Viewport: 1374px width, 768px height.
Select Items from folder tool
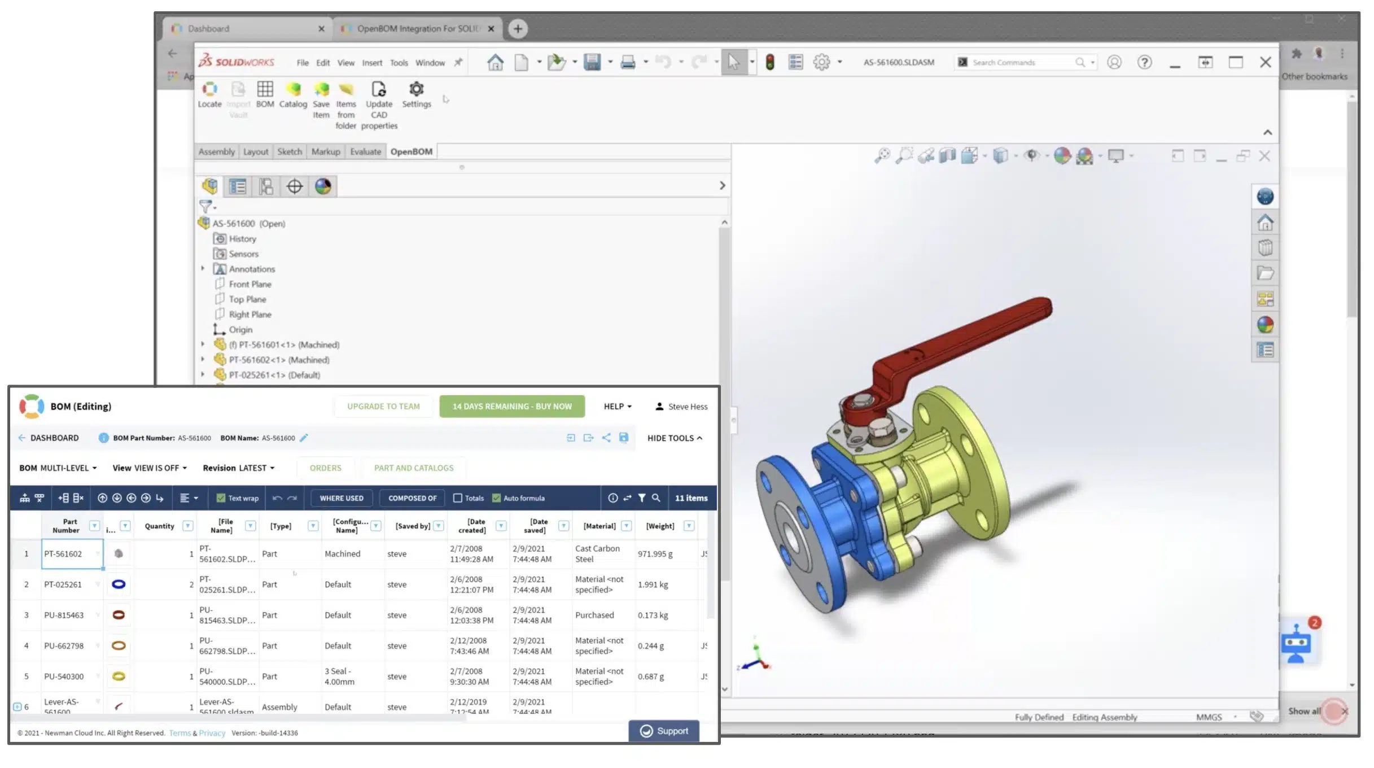pos(346,106)
